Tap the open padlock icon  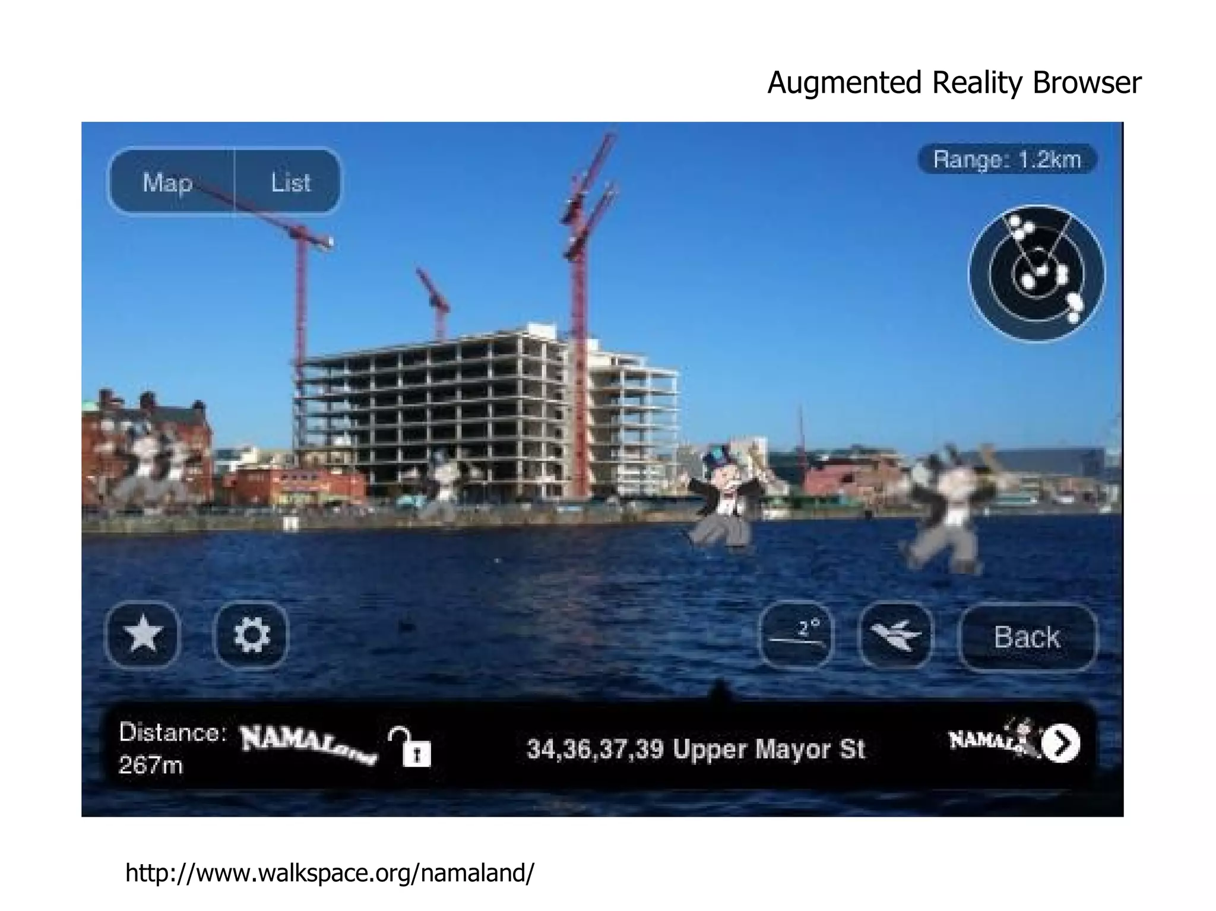pos(411,747)
